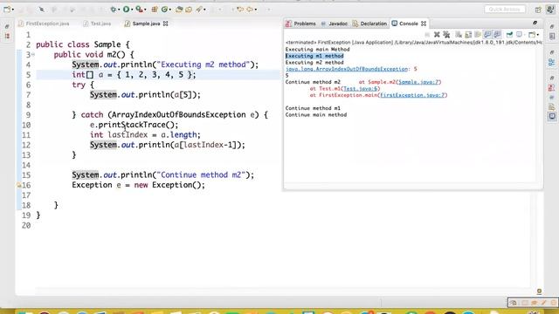The image size is (559, 314).
Task: Follow the Test.java:6 stack trace link
Action: (x=361, y=89)
